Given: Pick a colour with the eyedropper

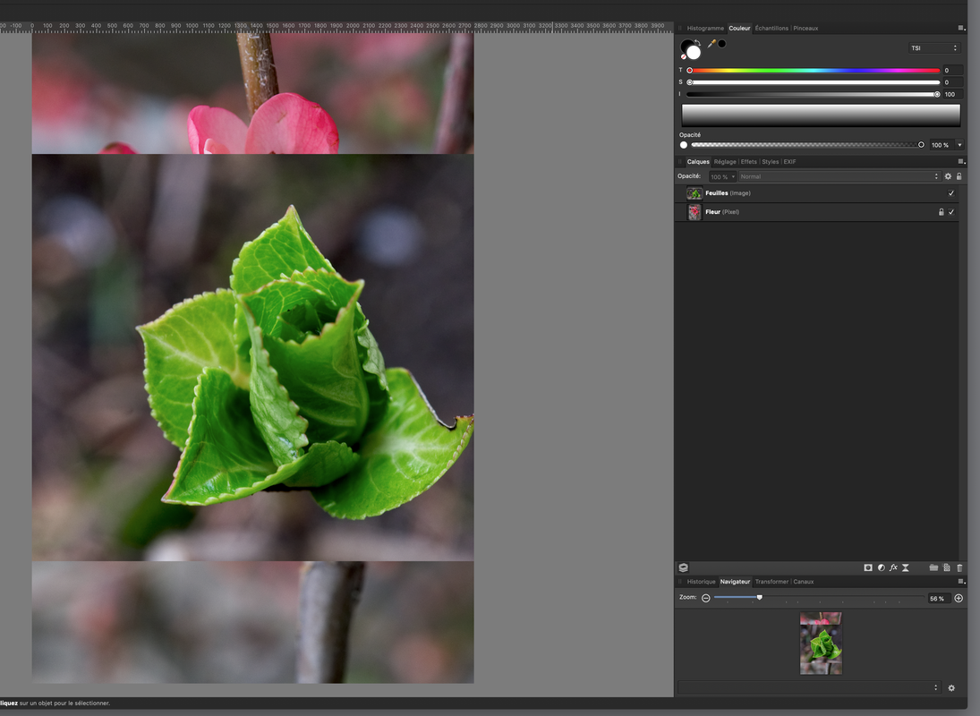Looking at the screenshot, I should click(x=712, y=43).
